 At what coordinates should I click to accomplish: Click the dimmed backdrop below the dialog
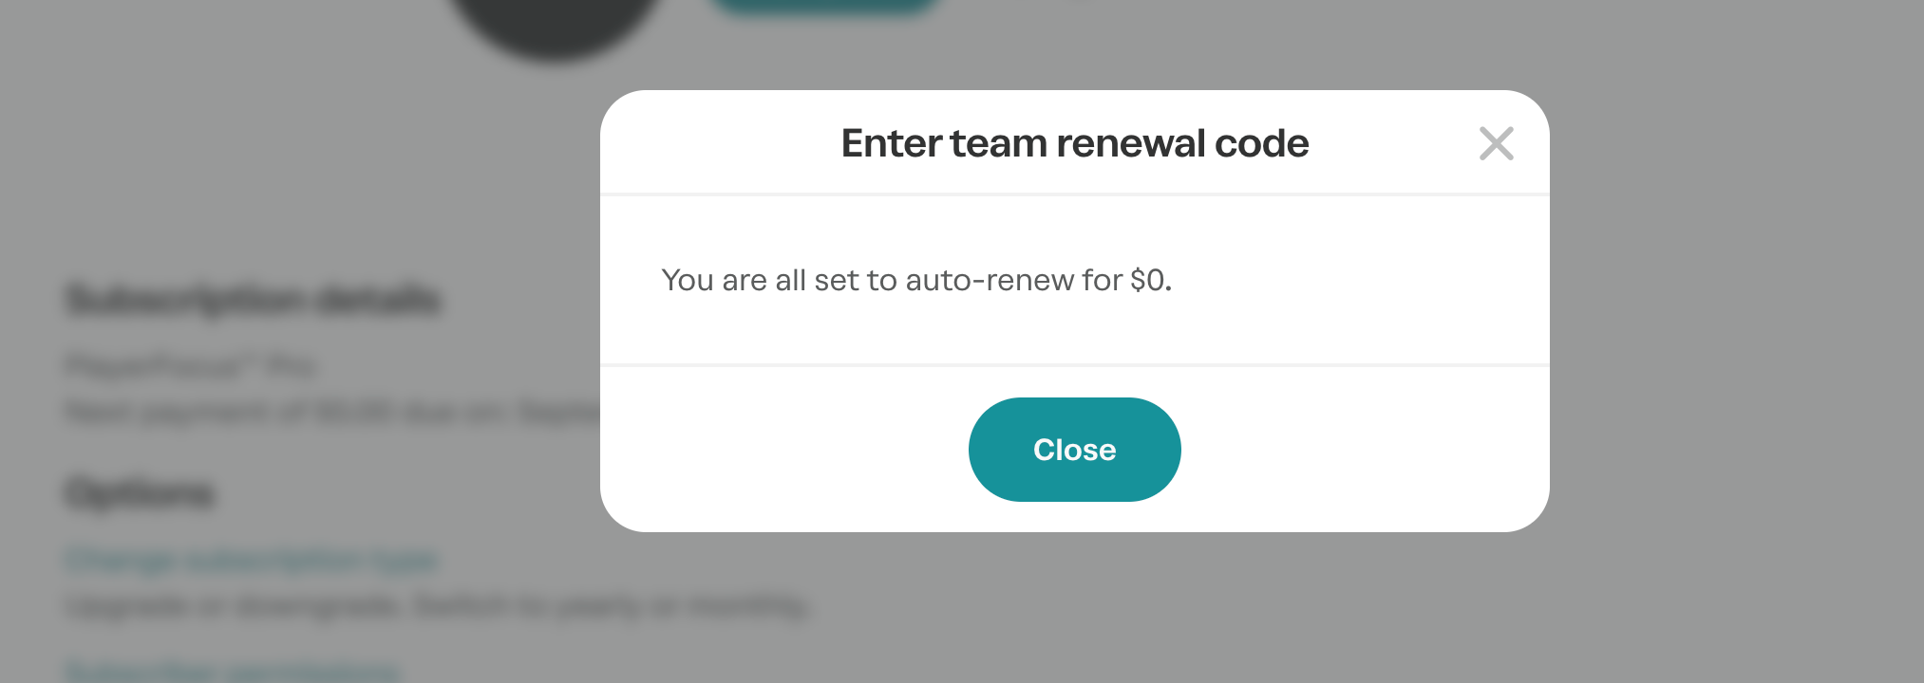[x=1074, y=607]
